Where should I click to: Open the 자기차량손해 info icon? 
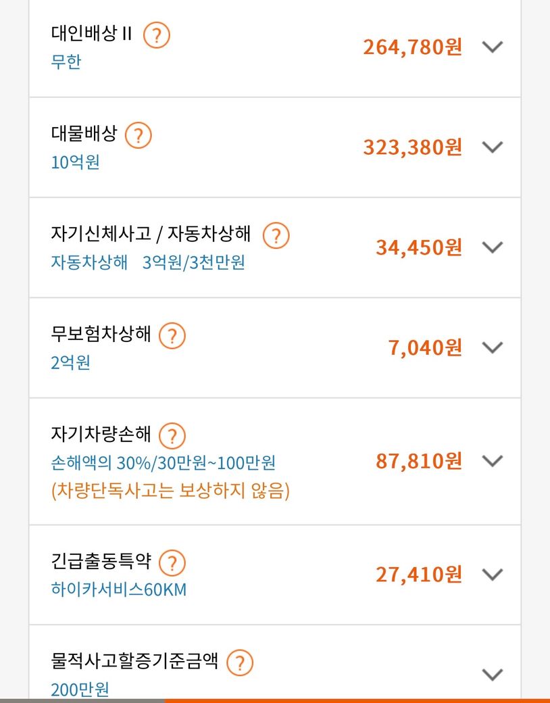tap(172, 435)
